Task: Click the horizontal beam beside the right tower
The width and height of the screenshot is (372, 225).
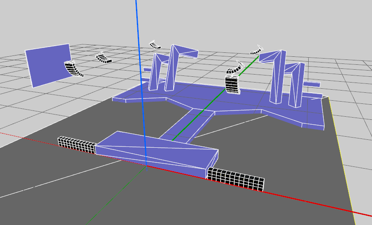Action: pos(312,84)
